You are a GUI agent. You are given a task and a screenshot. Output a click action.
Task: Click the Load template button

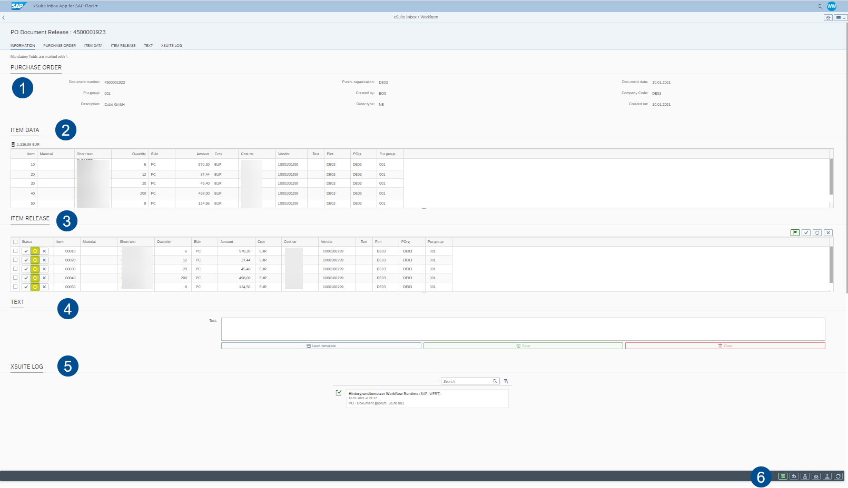pyautogui.click(x=321, y=345)
